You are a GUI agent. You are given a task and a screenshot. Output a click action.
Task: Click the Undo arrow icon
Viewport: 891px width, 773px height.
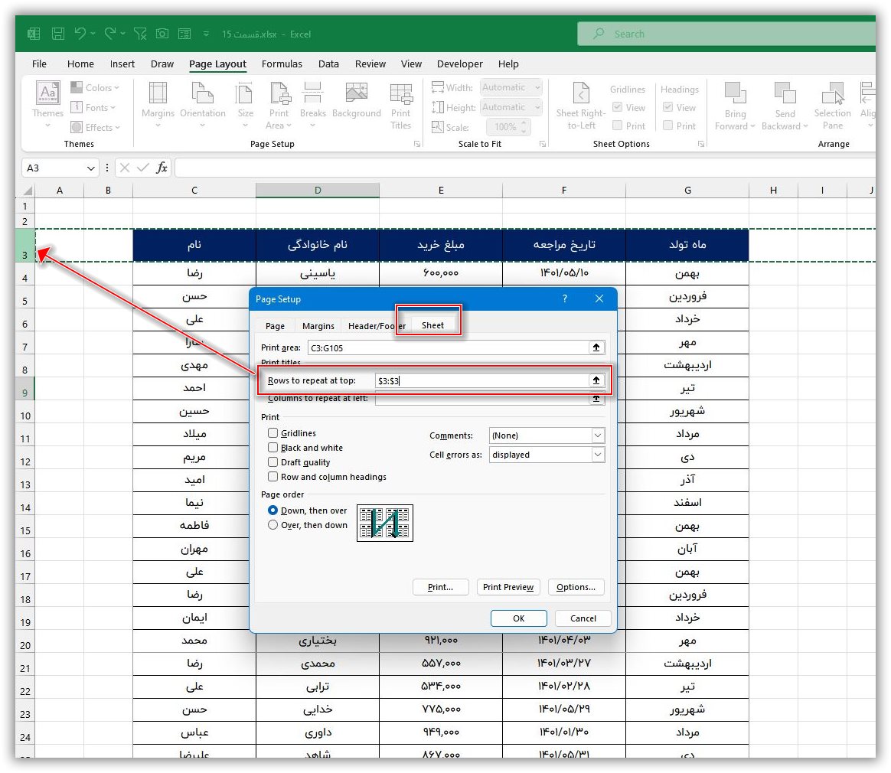(x=80, y=34)
